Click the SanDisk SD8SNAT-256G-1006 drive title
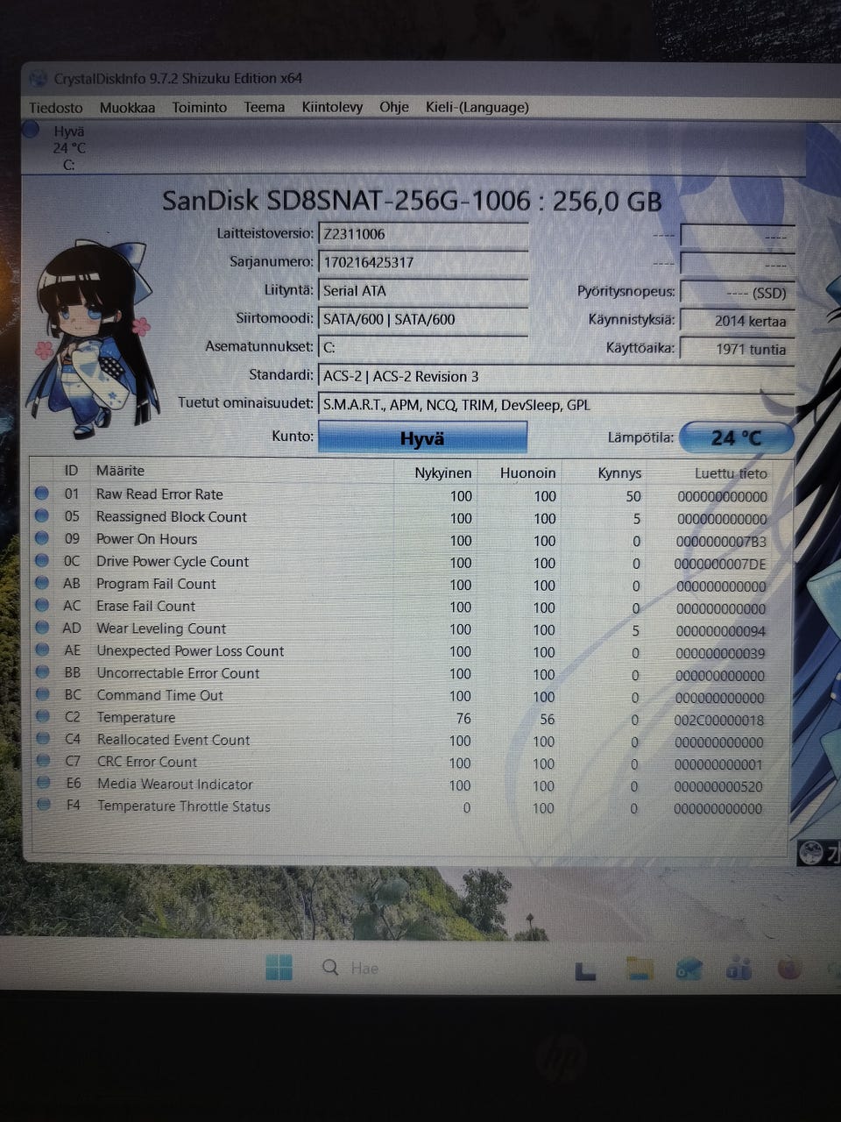The width and height of the screenshot is (841, 1122). 412,201
